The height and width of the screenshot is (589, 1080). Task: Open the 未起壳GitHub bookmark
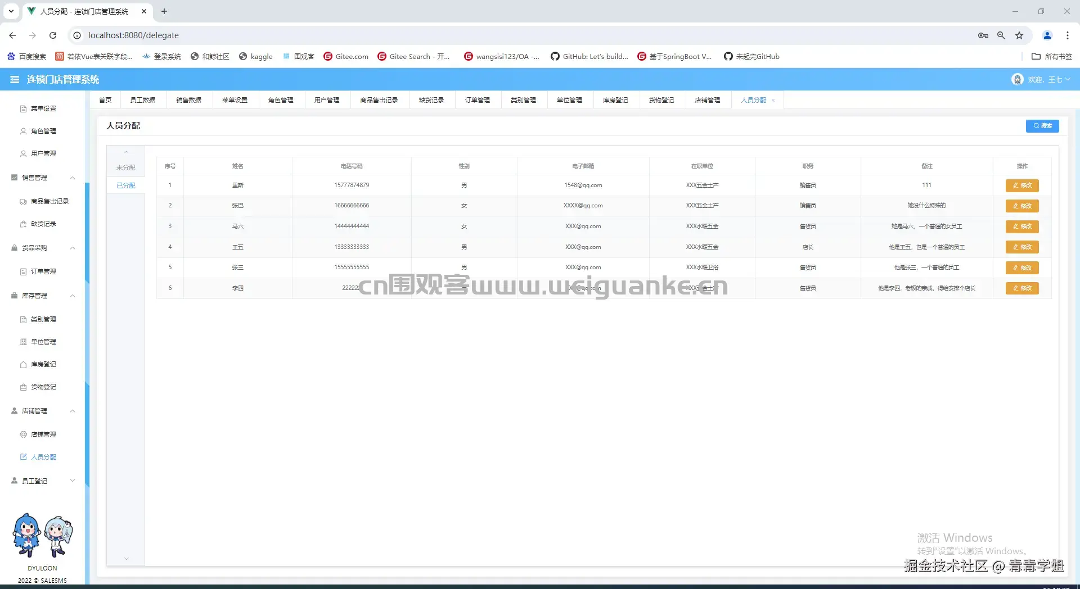(751, 56)
